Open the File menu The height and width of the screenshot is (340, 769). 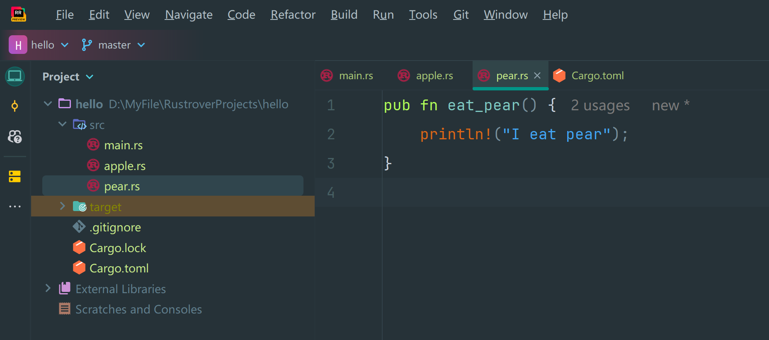65,15
